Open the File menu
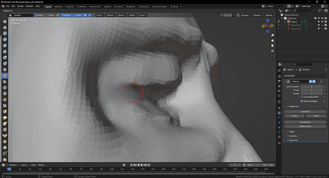This screenshot has width=329, height=178. point(8,6)
